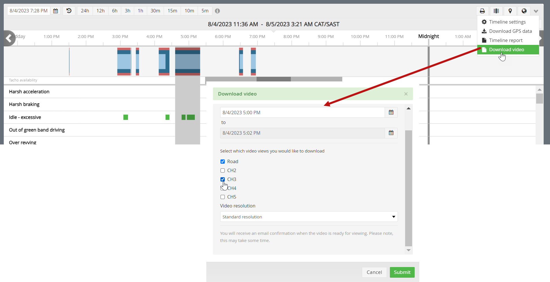Click the Cancel button
The width and height of the screenshot is (550, 282).
click(374, 272)
